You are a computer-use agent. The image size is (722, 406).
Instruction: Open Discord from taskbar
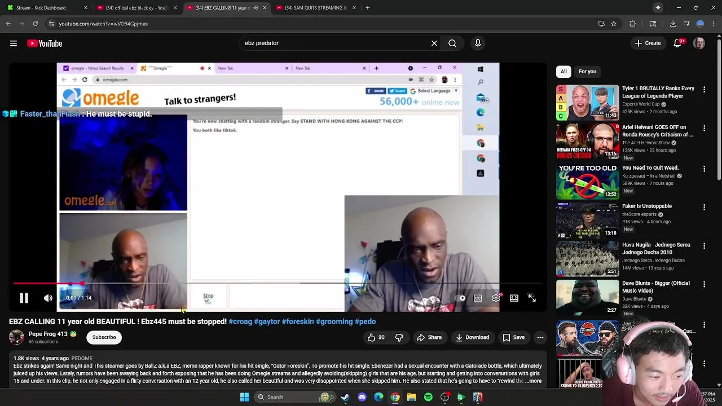click(362, 397)
